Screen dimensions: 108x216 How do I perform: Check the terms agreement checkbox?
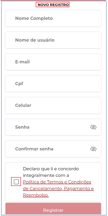(16, 182)
